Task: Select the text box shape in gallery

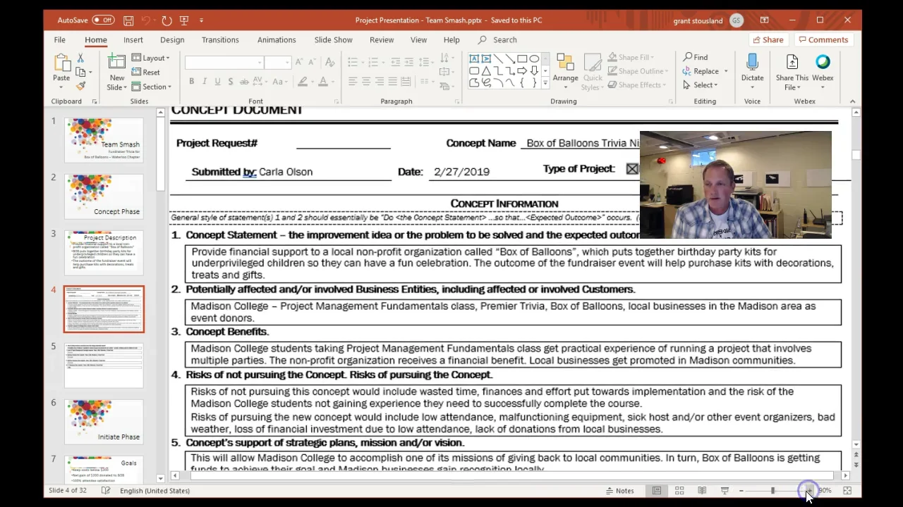Action: (474, 58)
